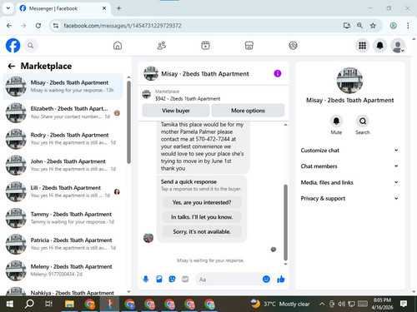Mute this conversation with bell icon
Image resolution: width=417 pixels, height=312 pixels.
[336, 121]
